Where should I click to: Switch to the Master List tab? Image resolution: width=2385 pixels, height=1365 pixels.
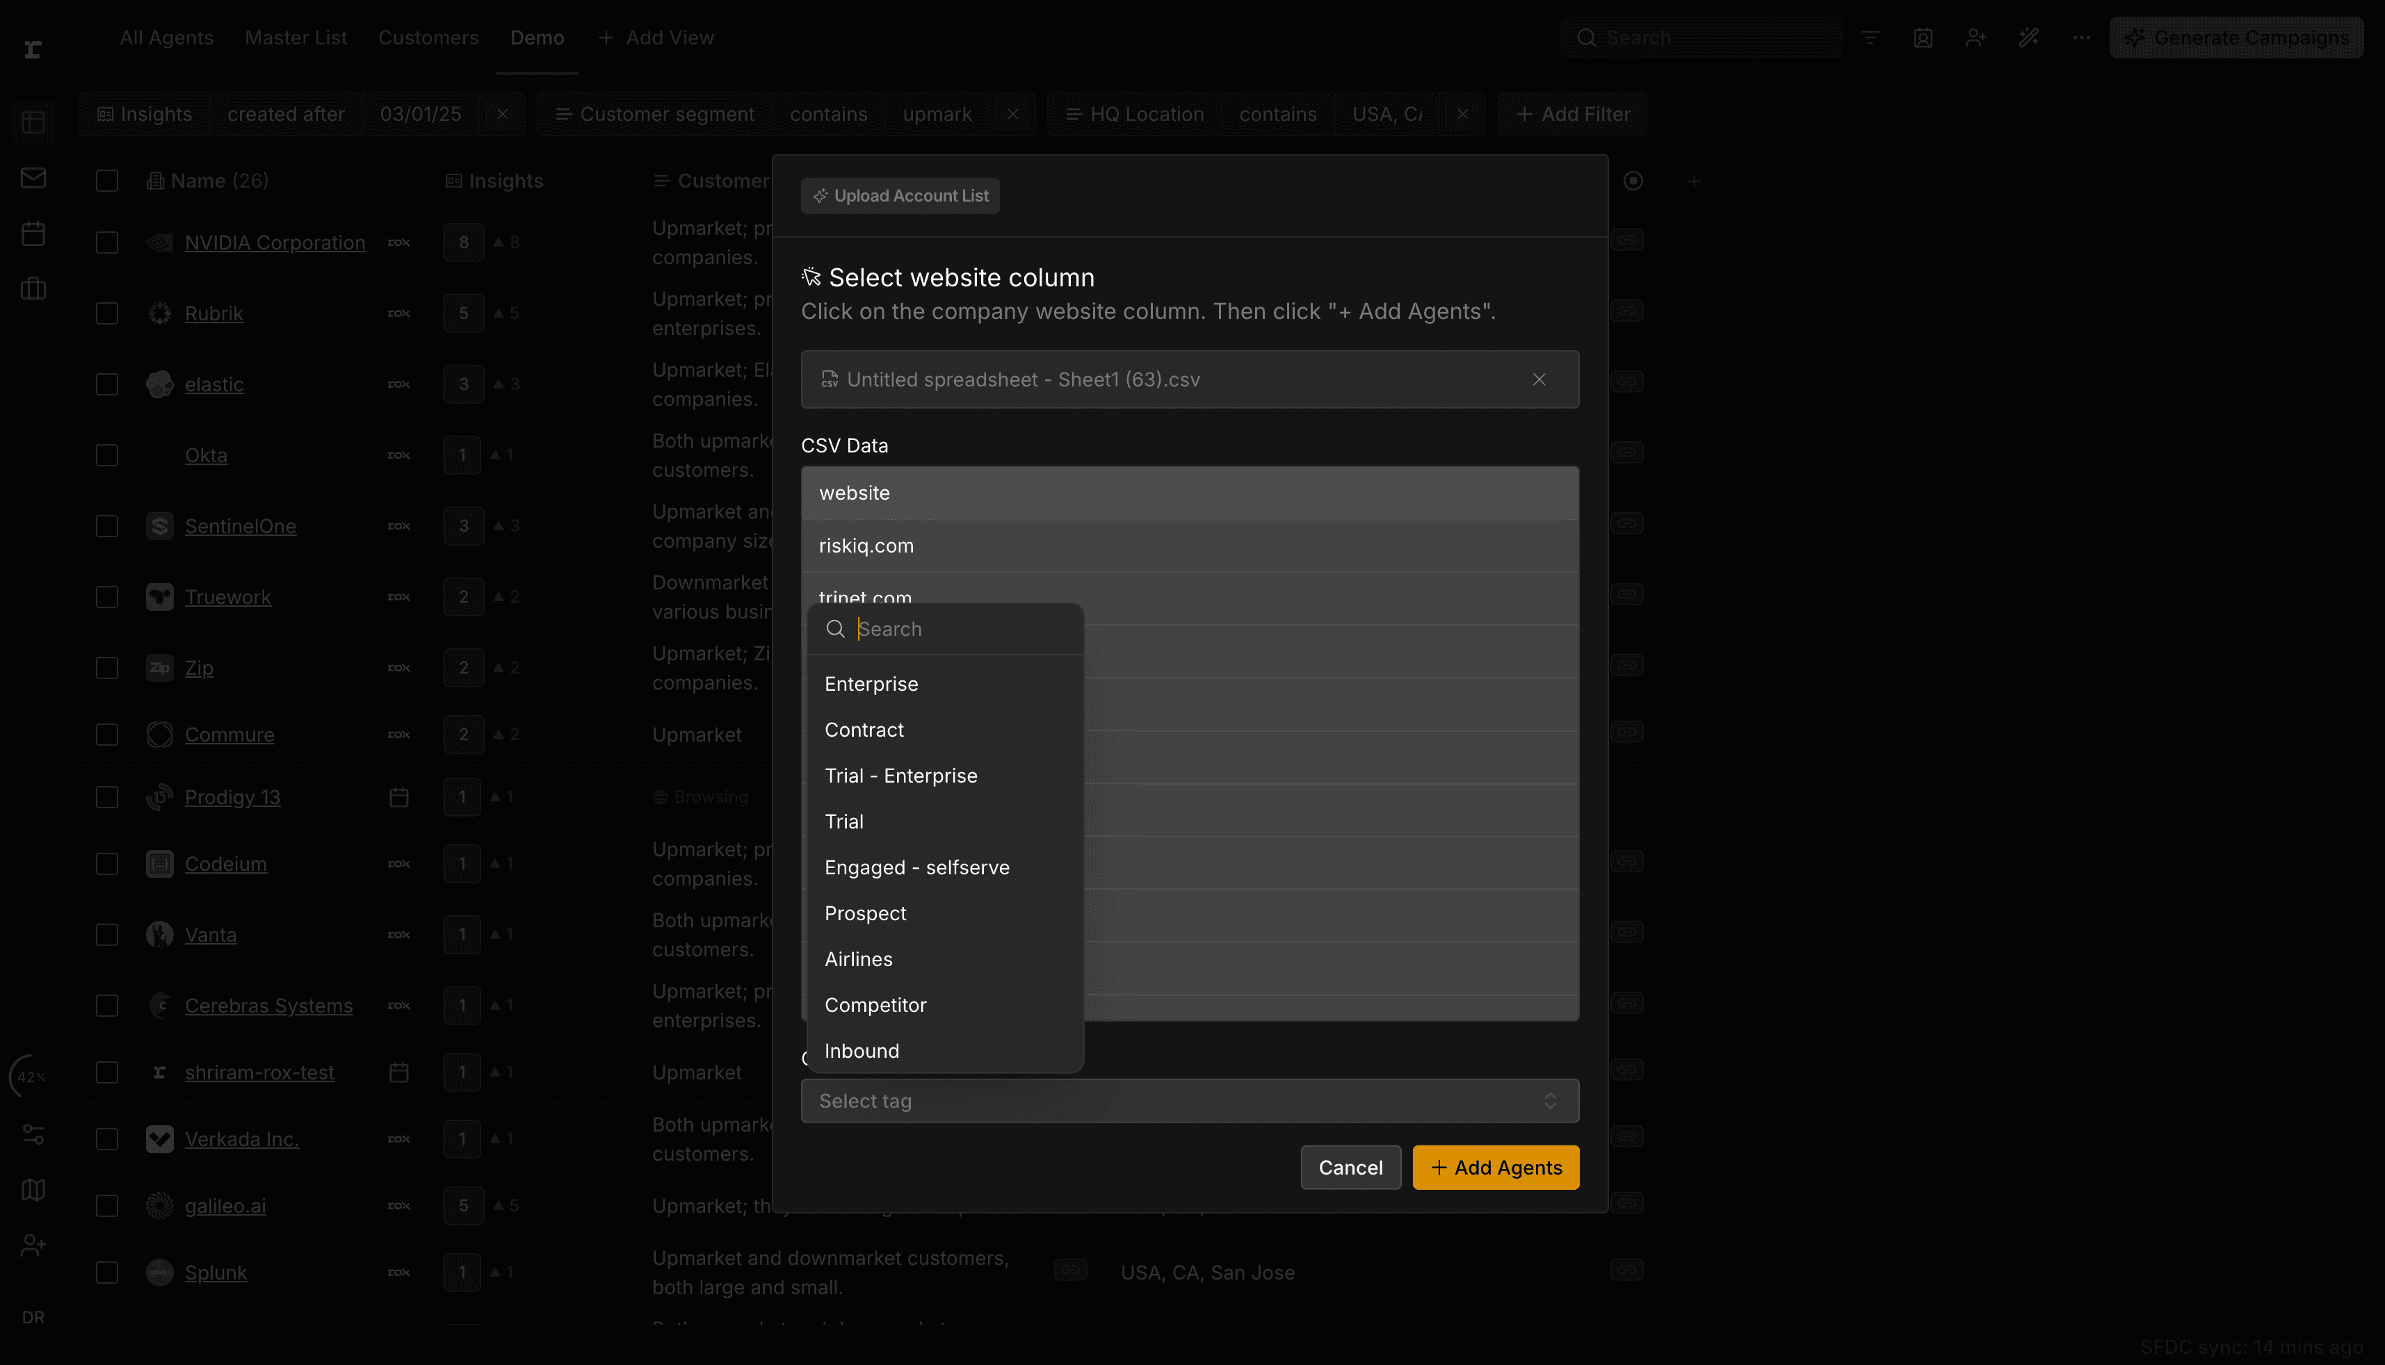(296, 38)
